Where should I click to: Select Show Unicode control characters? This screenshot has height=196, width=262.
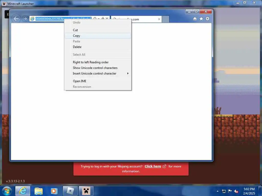tap(98, 68)
